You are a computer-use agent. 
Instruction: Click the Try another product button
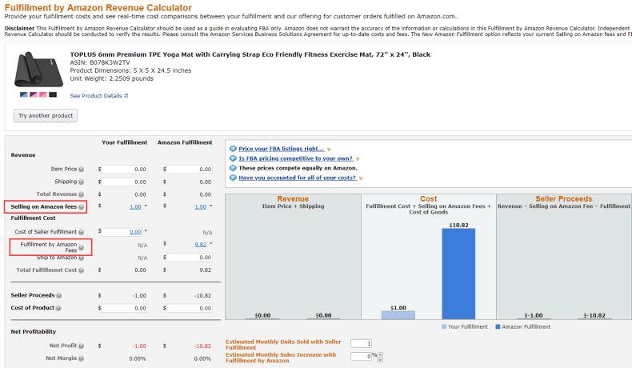[x=46, y=116]
